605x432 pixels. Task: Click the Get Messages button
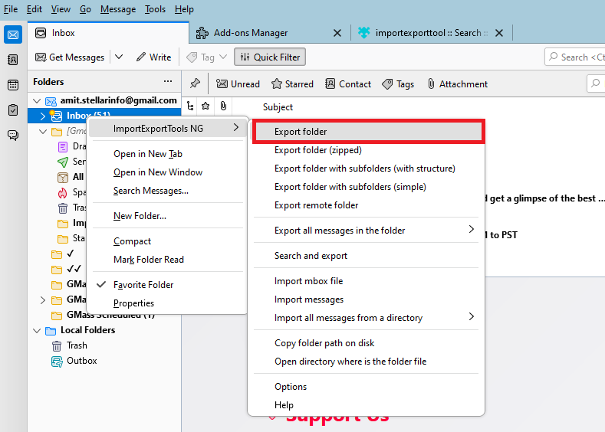click(70, 57)
